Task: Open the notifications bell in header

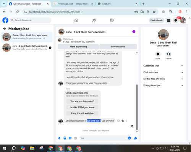Action: (x=176, y=21)
